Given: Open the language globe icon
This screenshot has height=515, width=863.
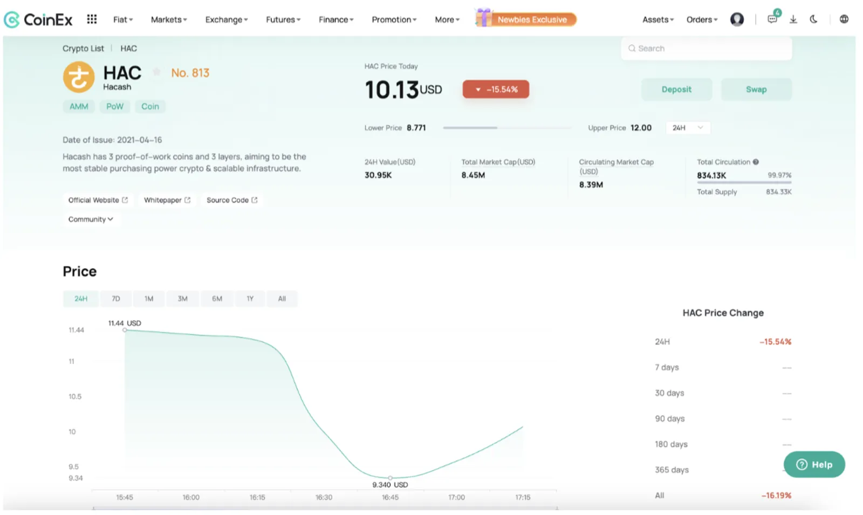Looking at the screenshot, I should [844, 19].
